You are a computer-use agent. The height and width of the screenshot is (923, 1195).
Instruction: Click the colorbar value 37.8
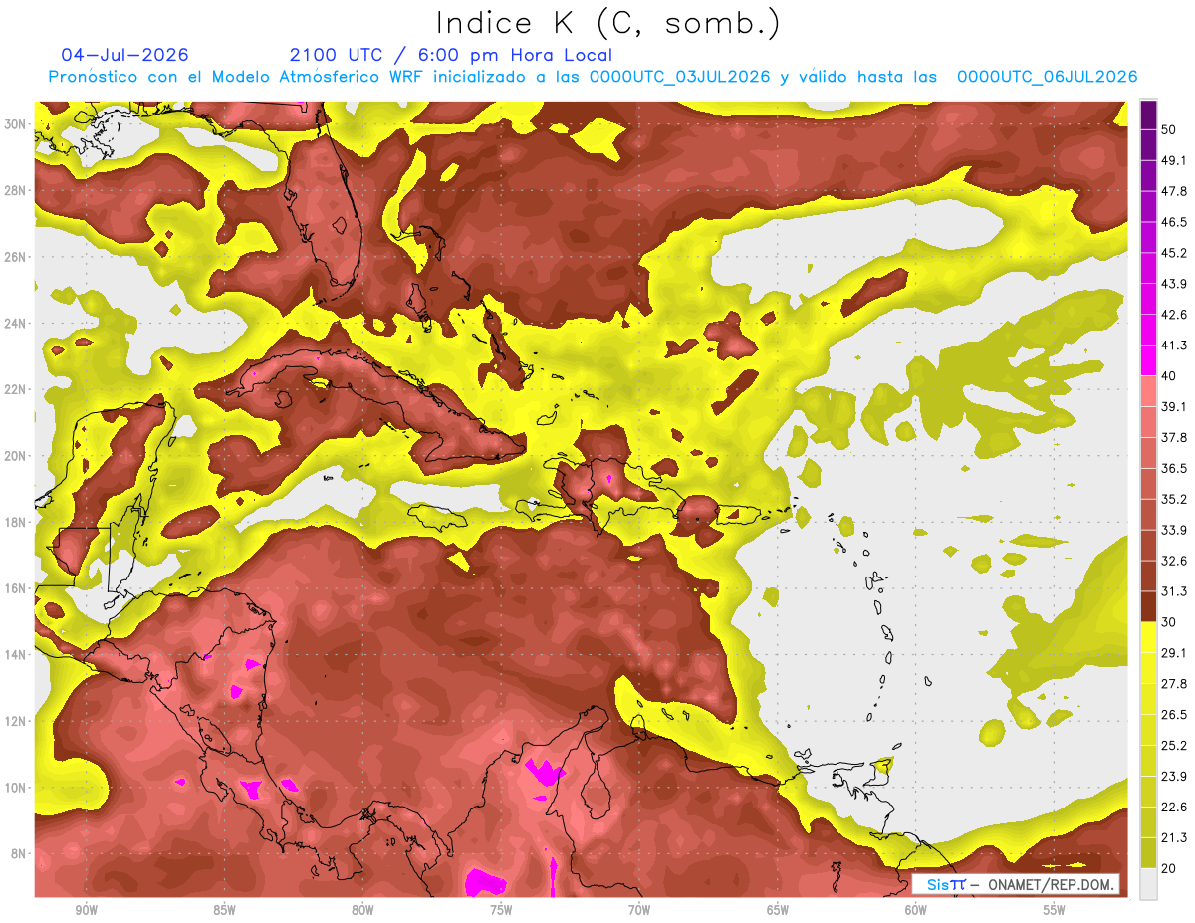(1174, 437)
